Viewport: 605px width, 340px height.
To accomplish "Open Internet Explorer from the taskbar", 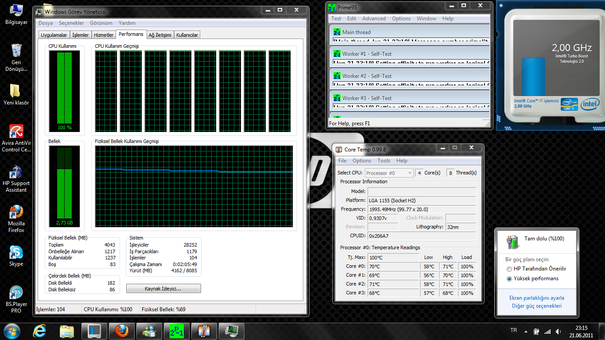I will pos(40,331).
